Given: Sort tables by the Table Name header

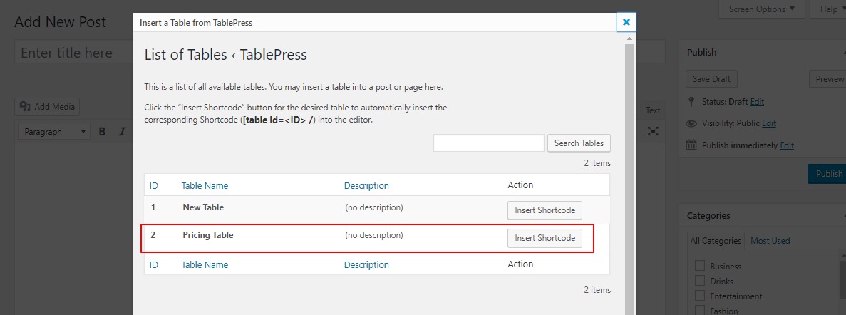Looking at the screenshot, I should (205, 185).
